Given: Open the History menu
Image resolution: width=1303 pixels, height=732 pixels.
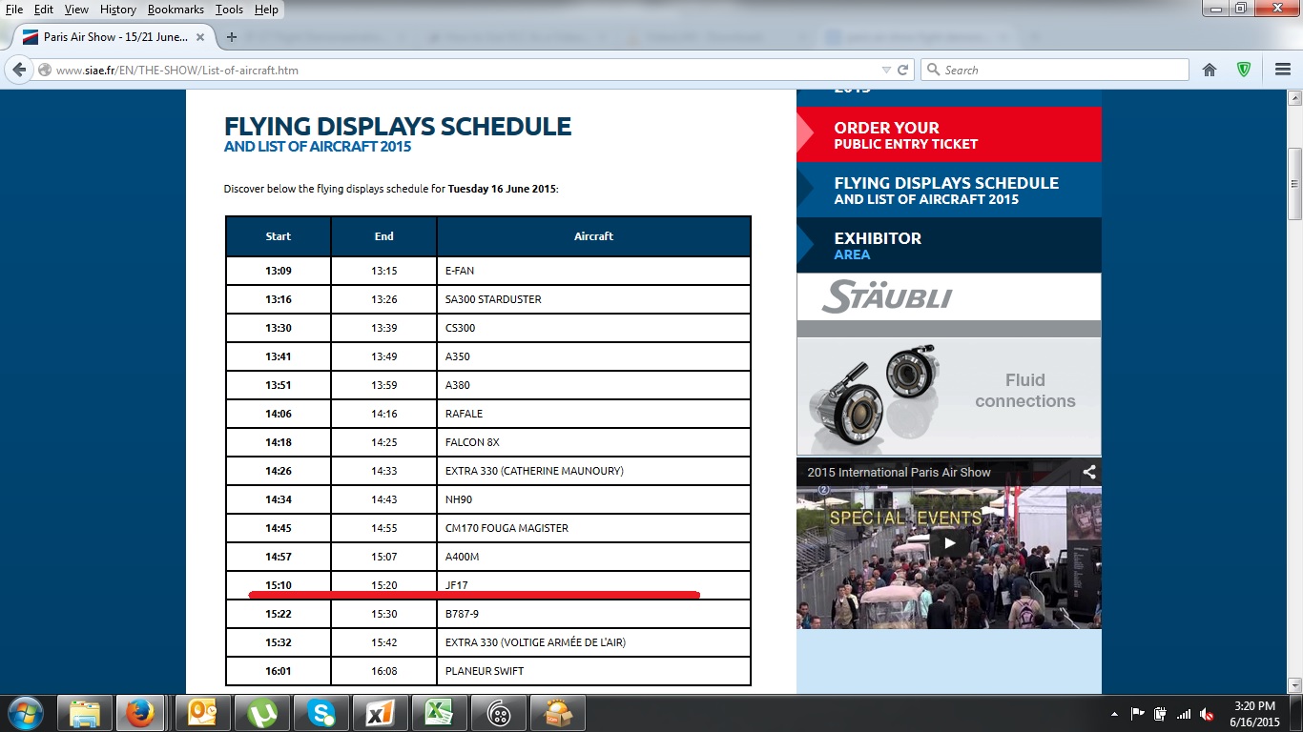Looking at the screenshot, I should point(118,10).
